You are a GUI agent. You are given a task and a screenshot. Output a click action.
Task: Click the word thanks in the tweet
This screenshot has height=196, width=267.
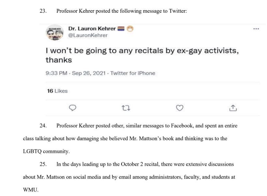pyautogui.click(x=59, y=60)
